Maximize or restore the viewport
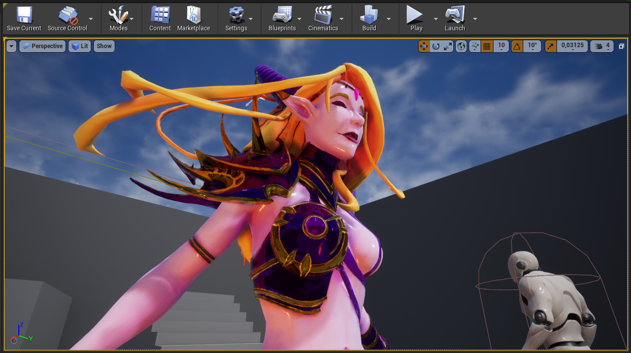631x353 pixels. pyautogui.click(x=622, y=46)
